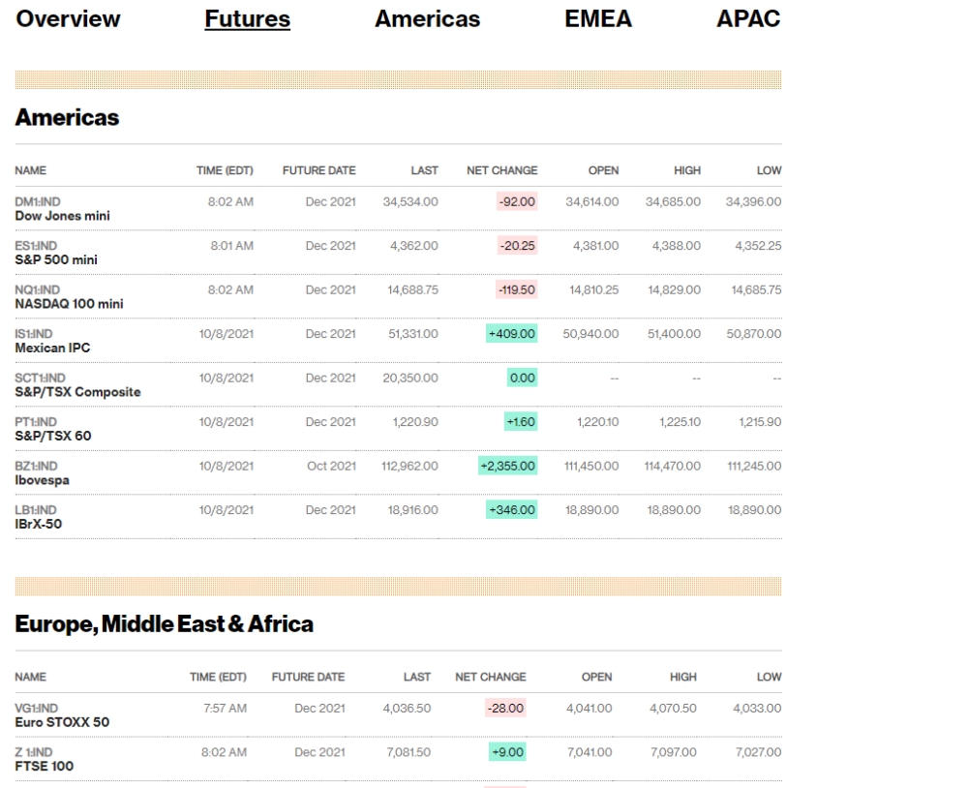Click ticker VG1:IND
Image resolution: width=968 pixels, height=788 pixels.
click(37, 709)
